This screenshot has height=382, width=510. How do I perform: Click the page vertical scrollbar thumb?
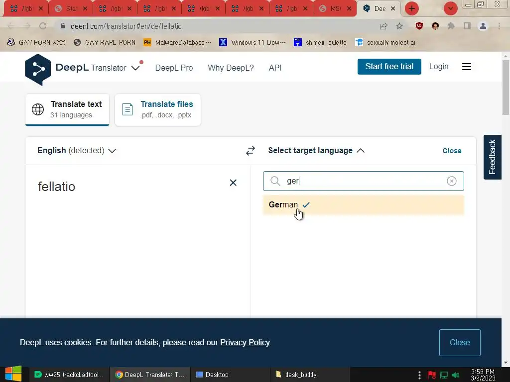click(x=506, y=87)
